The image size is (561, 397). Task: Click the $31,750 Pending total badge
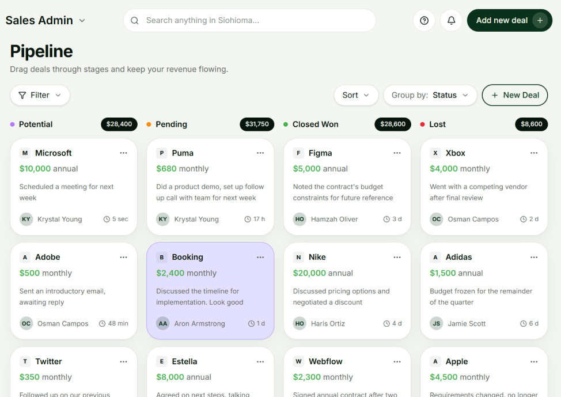point(257,124)
